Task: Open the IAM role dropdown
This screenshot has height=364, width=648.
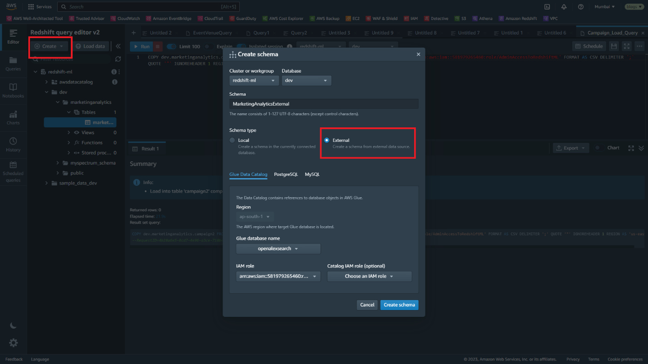Action: (278, 276)
